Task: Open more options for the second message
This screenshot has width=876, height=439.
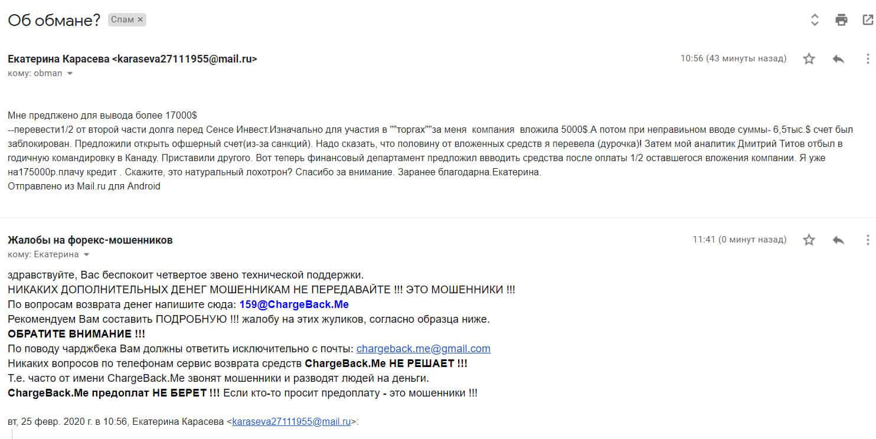Action: click(x=868, y=240)
